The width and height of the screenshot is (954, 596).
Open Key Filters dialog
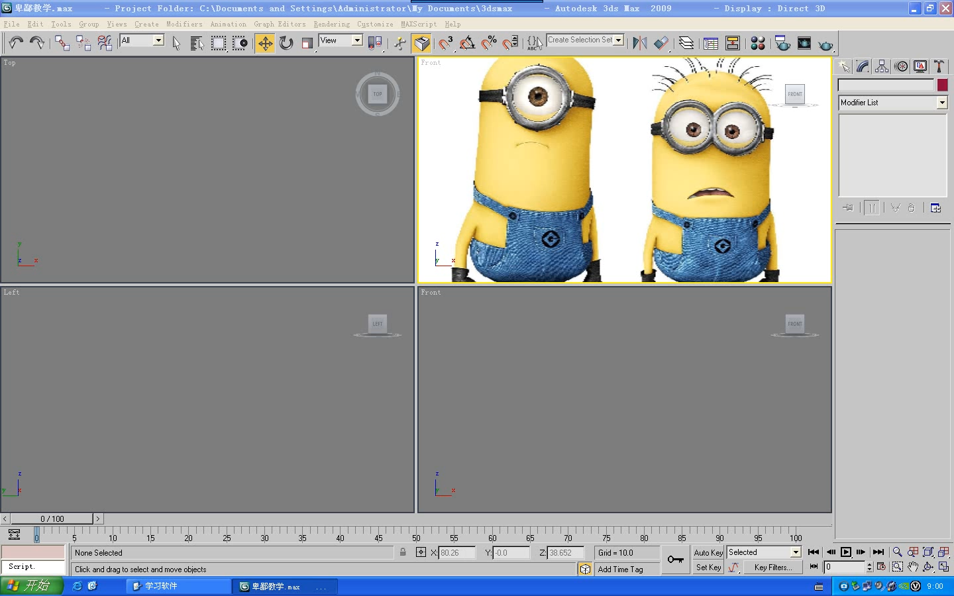tap(772, 568)
